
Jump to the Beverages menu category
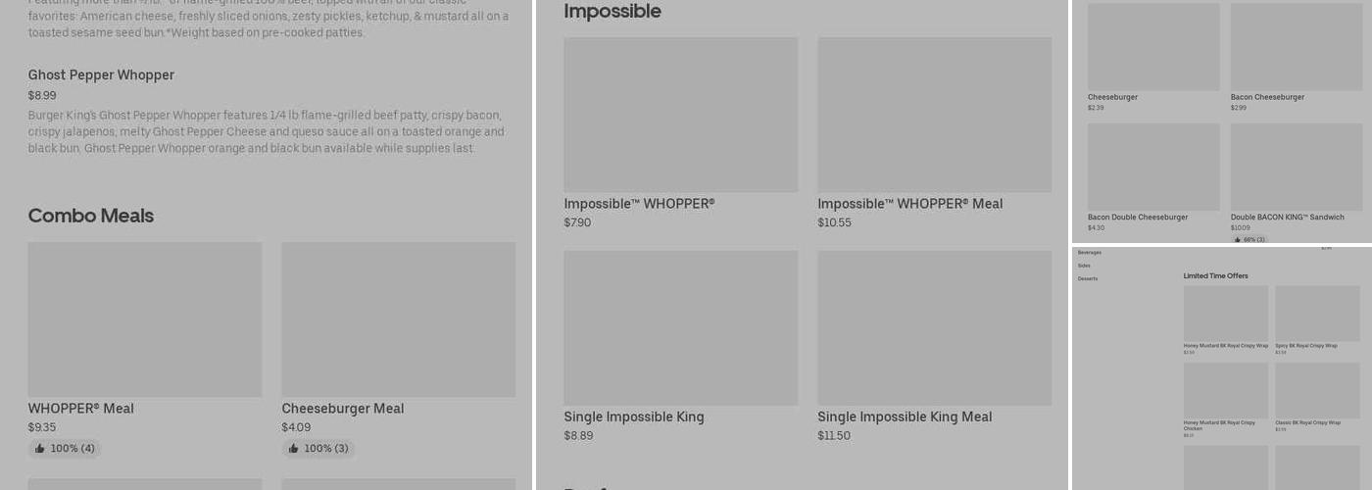[x=1090, y=253]
